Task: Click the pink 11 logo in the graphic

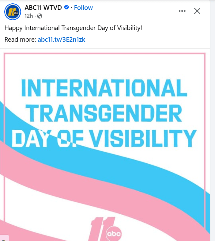Action: [x=100, y=230]
